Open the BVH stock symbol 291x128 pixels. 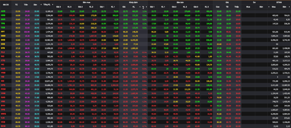3,105
